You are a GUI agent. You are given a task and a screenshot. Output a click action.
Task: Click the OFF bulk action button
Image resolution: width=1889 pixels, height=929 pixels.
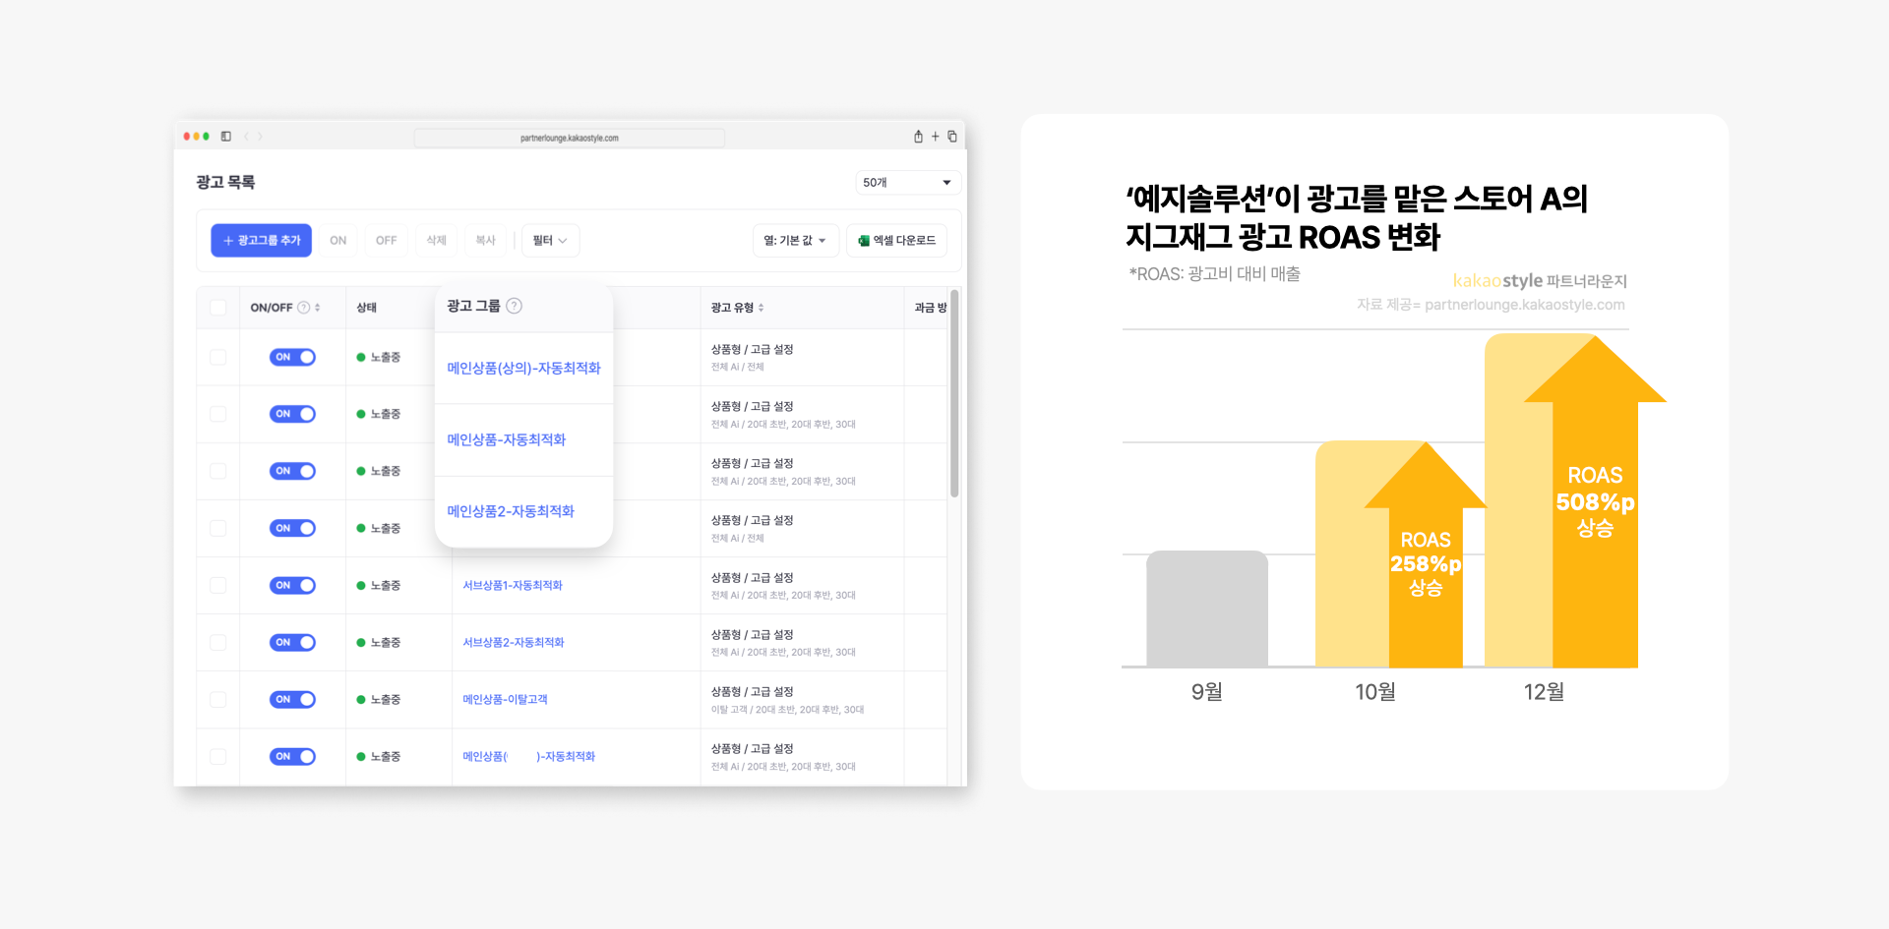pyautogui.click(x=387, y=241)
